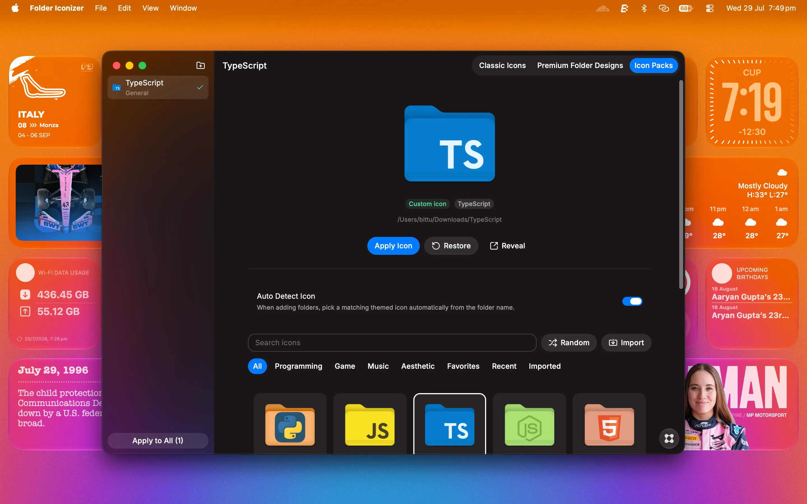Filter icons by Music category
This screenshot has width=807, height=504.
click(378, 366)
